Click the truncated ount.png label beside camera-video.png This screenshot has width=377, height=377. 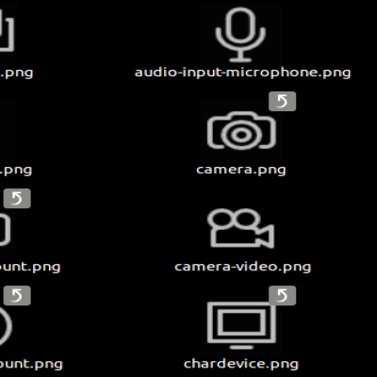tap(30, 267)
